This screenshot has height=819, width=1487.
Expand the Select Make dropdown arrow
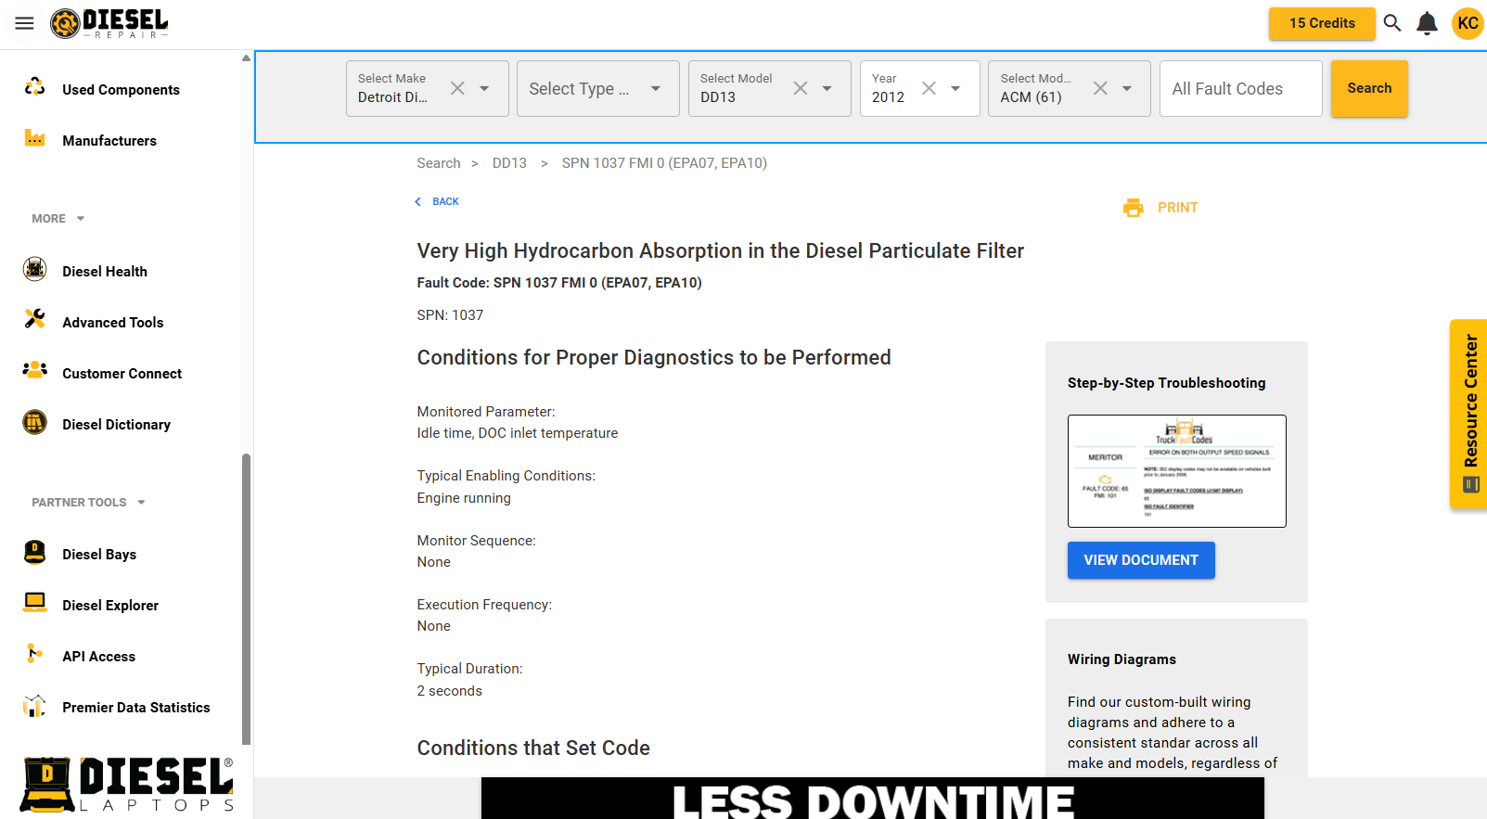(x=484, y=88)
